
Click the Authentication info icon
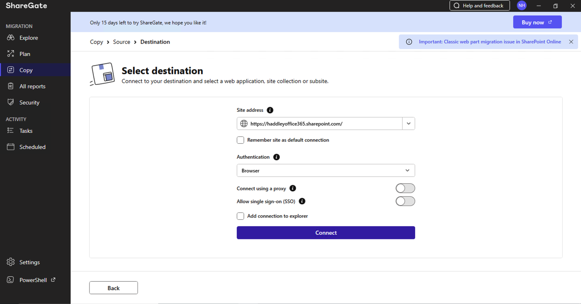click(276, 157)
